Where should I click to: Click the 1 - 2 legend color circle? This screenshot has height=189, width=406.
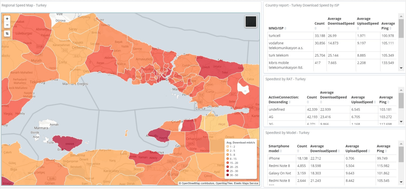228,146
